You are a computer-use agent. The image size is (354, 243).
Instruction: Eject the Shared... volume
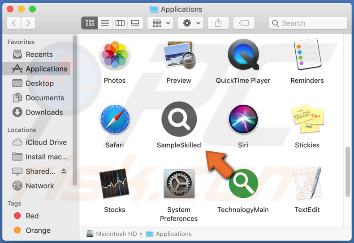64,171
